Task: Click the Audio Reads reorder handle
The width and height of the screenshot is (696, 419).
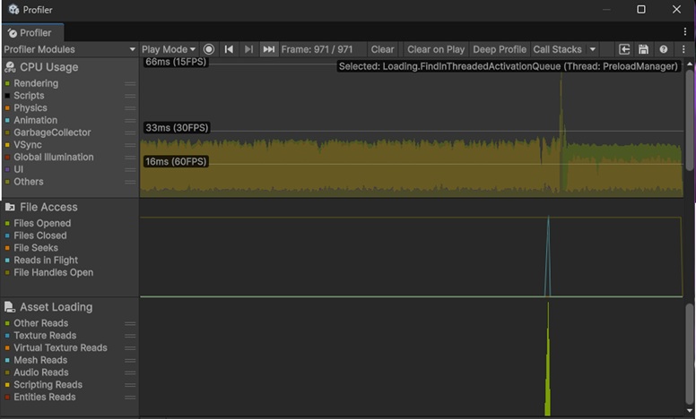Action: pyautogui.click(x=130, y=372)
